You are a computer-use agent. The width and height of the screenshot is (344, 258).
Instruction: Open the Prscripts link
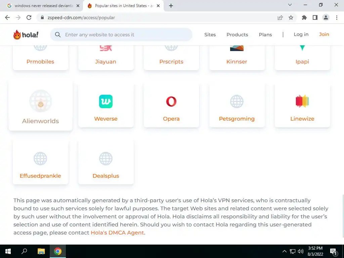point(171,62)
